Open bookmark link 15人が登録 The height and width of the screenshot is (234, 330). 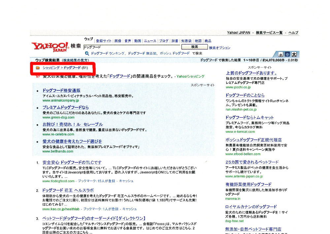(106, 181)
